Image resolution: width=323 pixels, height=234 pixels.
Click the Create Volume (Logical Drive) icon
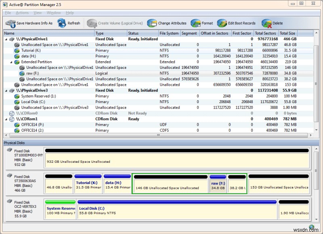point(92,23)
